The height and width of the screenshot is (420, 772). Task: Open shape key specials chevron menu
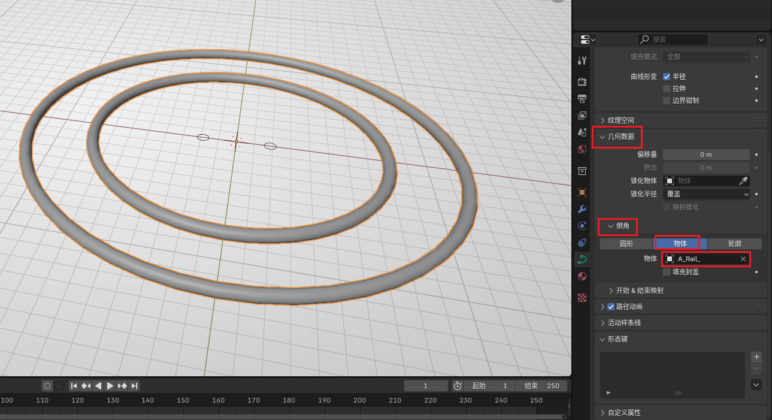(756, 385)
